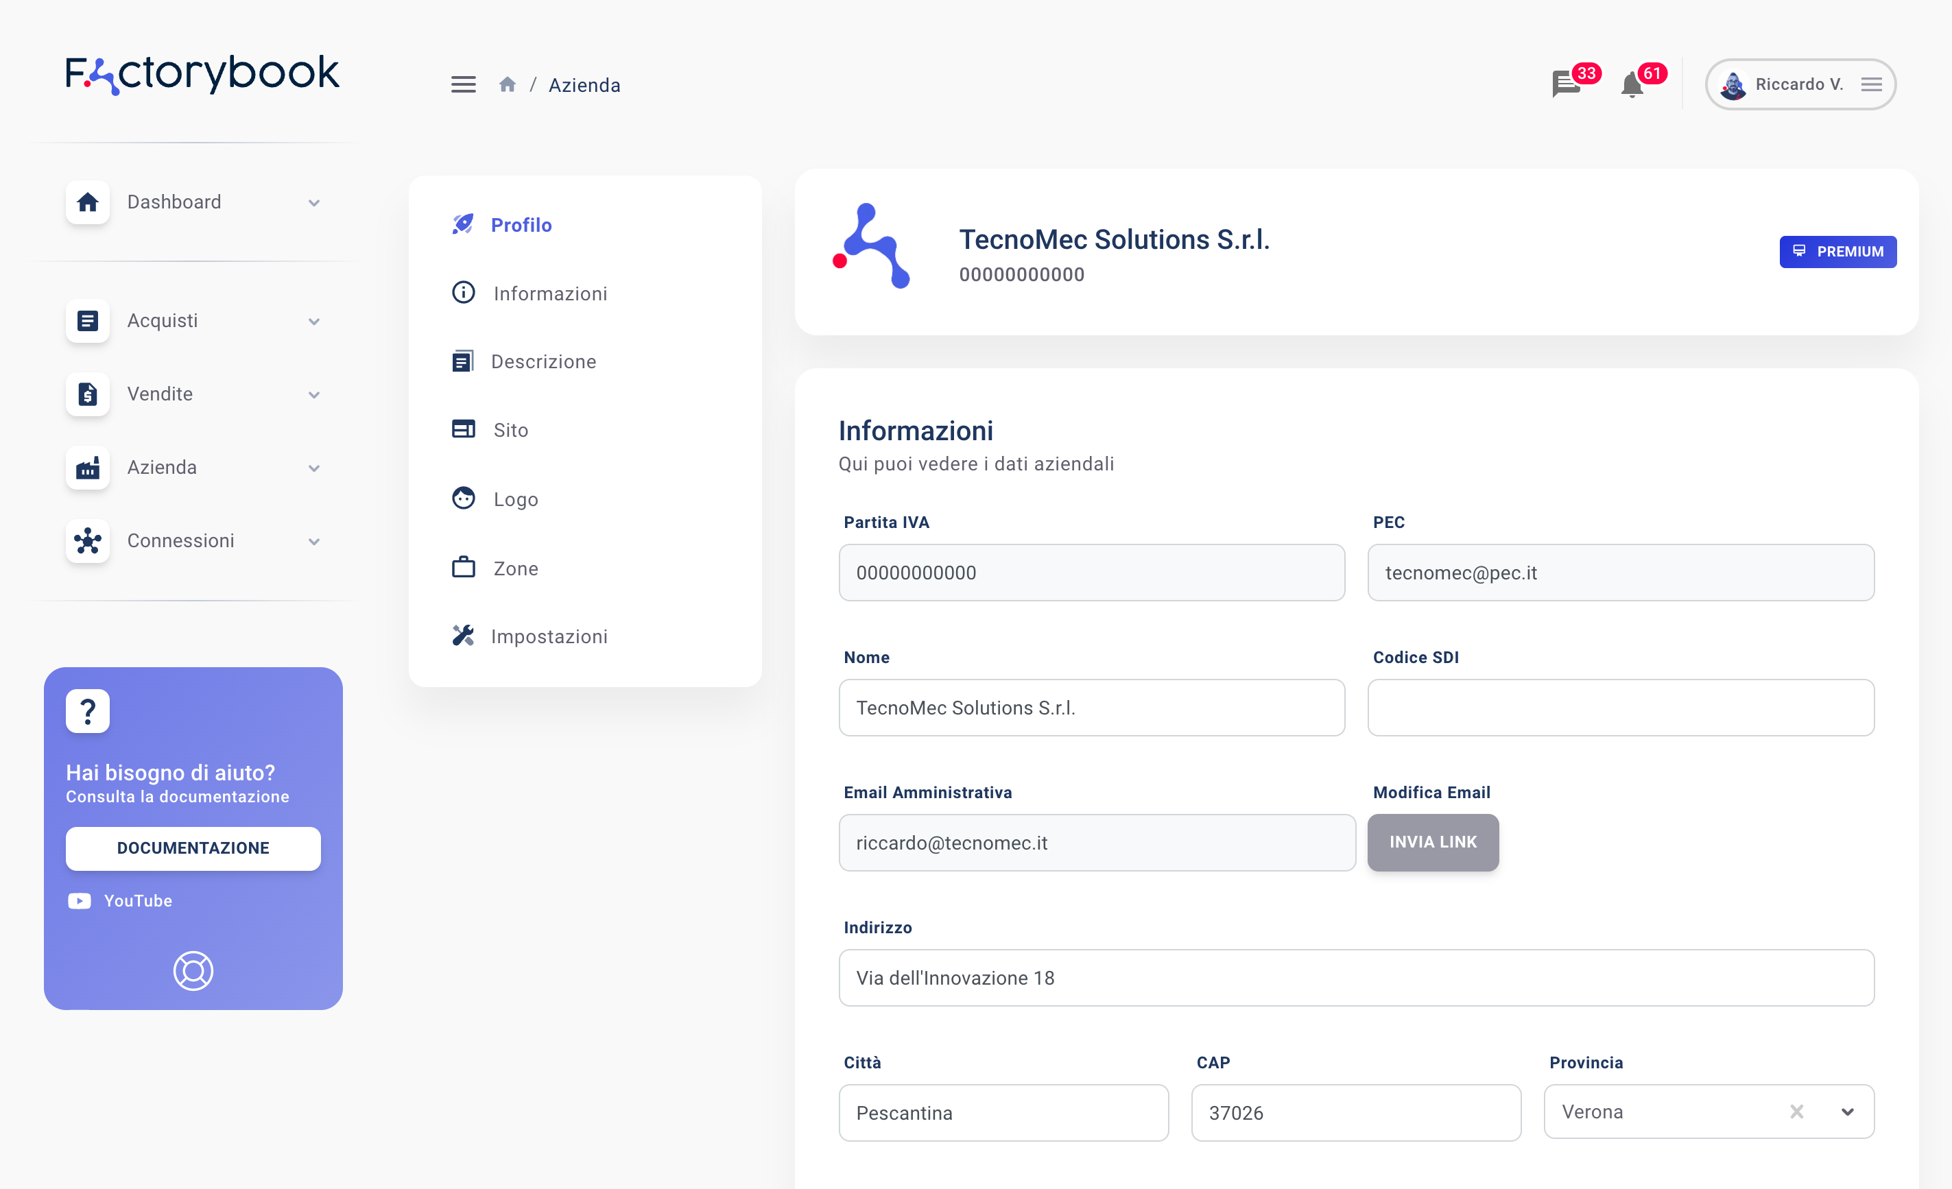Click the Factorybook logo
Image resolution: width=1952 pixels, height=1189 pixels.
(202, 73)
